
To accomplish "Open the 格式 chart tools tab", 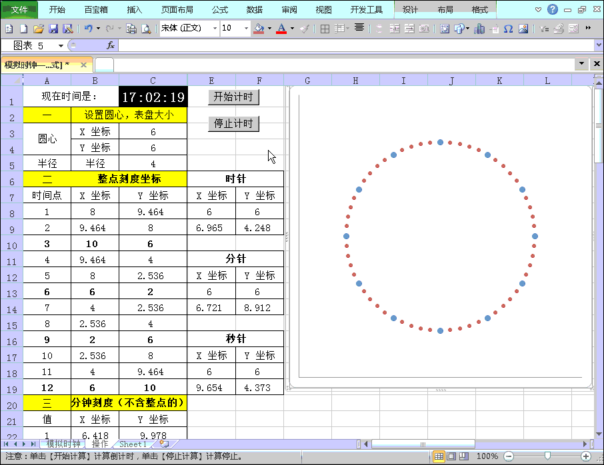I will 479,9.
